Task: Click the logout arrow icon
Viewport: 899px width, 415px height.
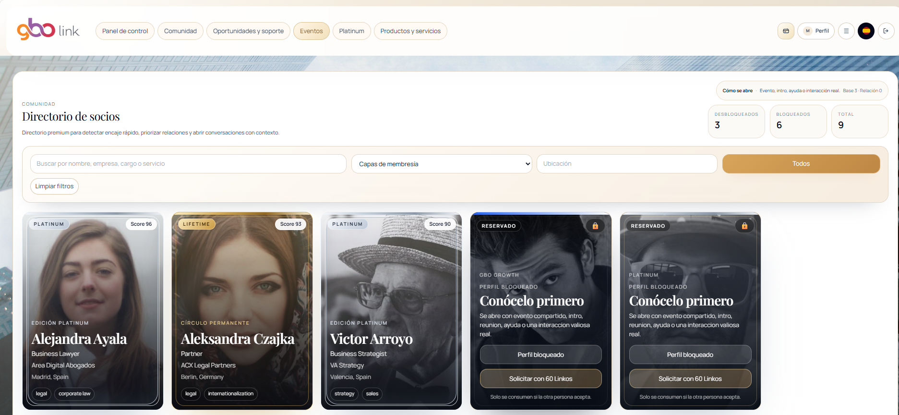Action: coord(886,31)
